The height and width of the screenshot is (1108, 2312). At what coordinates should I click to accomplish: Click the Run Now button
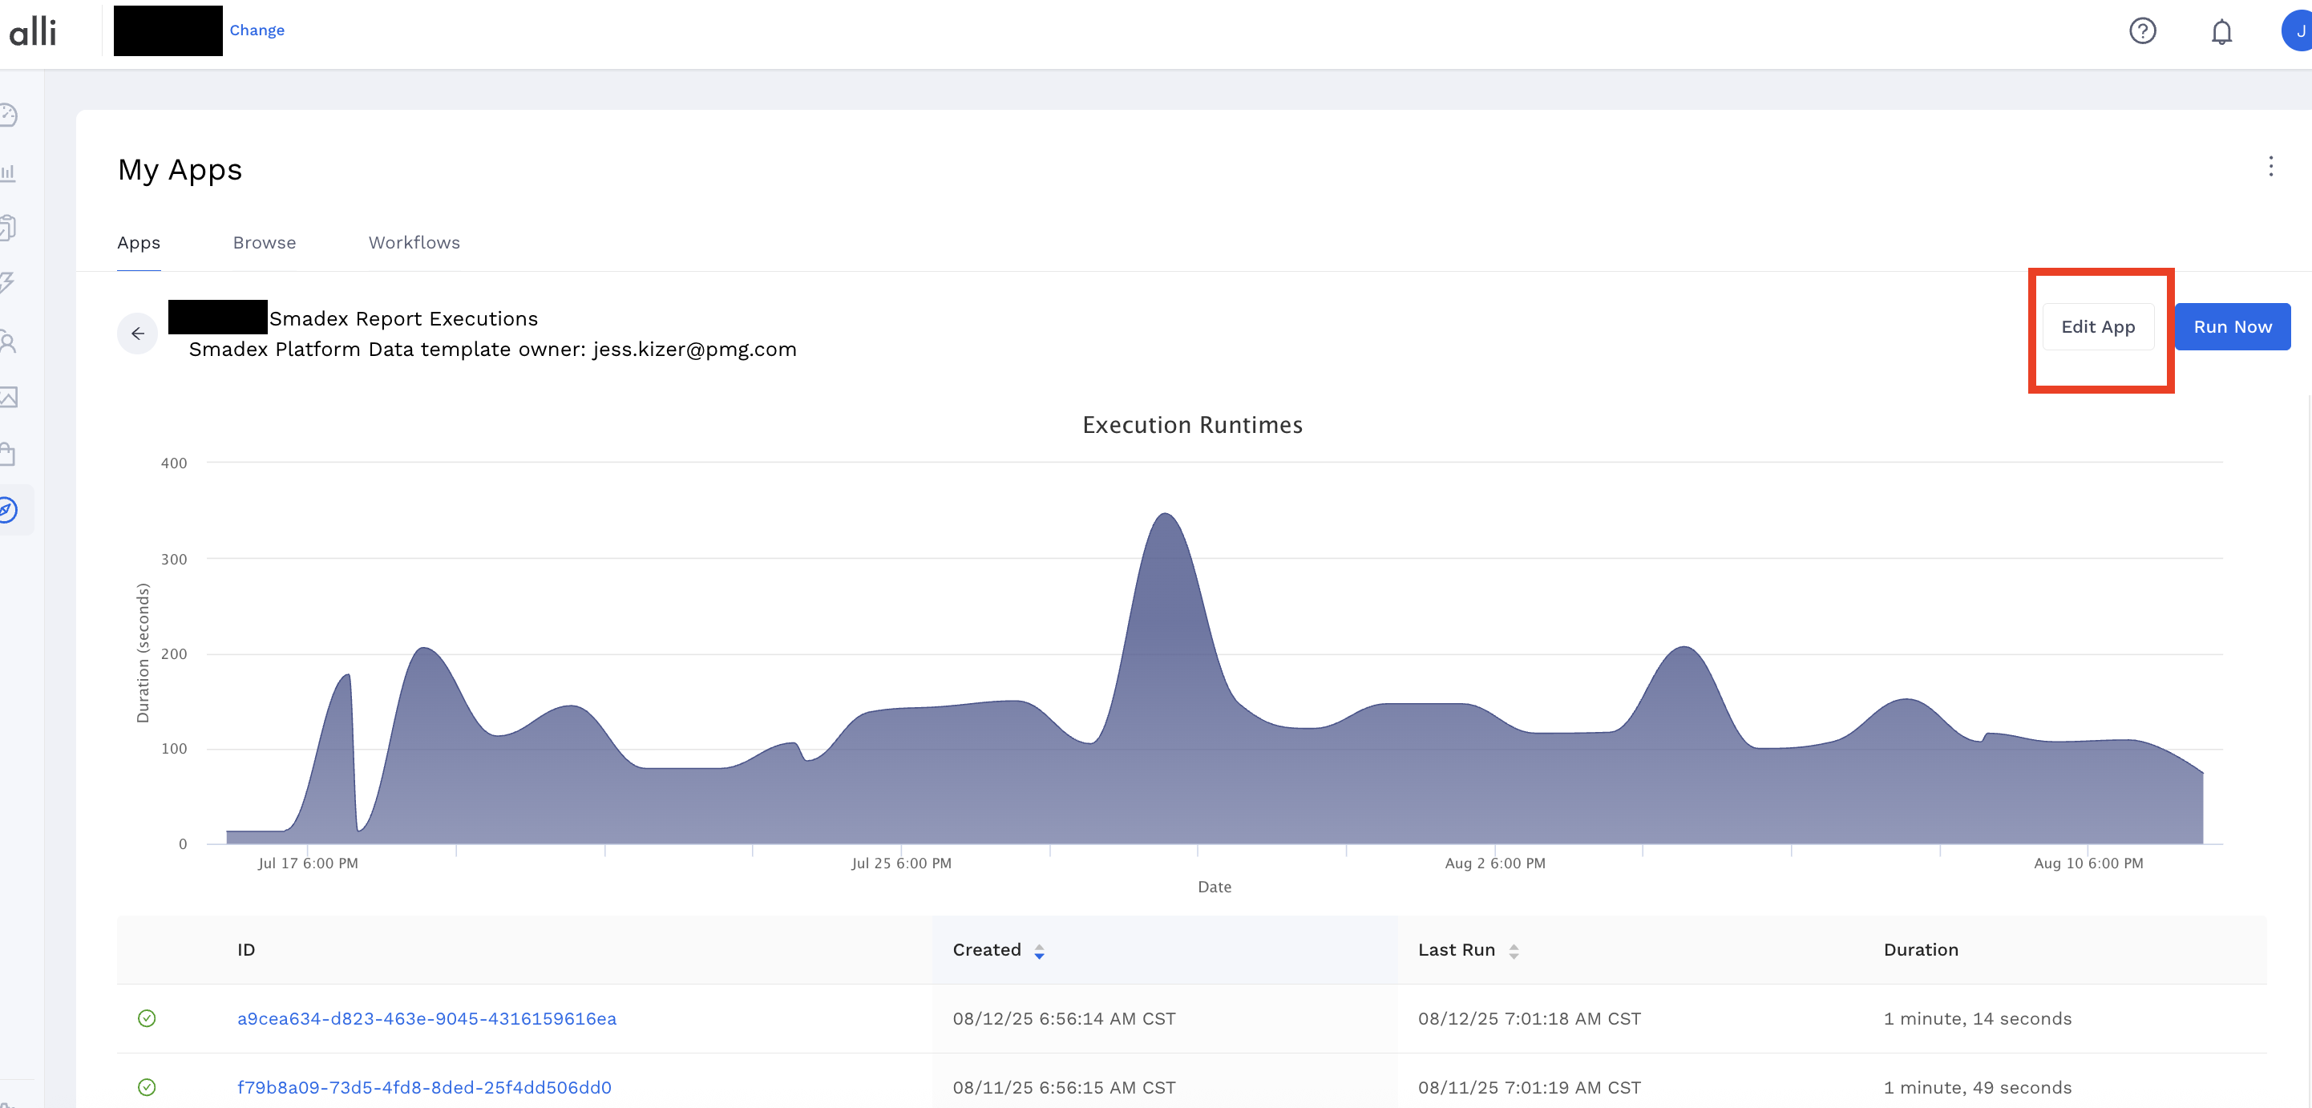2231,327
